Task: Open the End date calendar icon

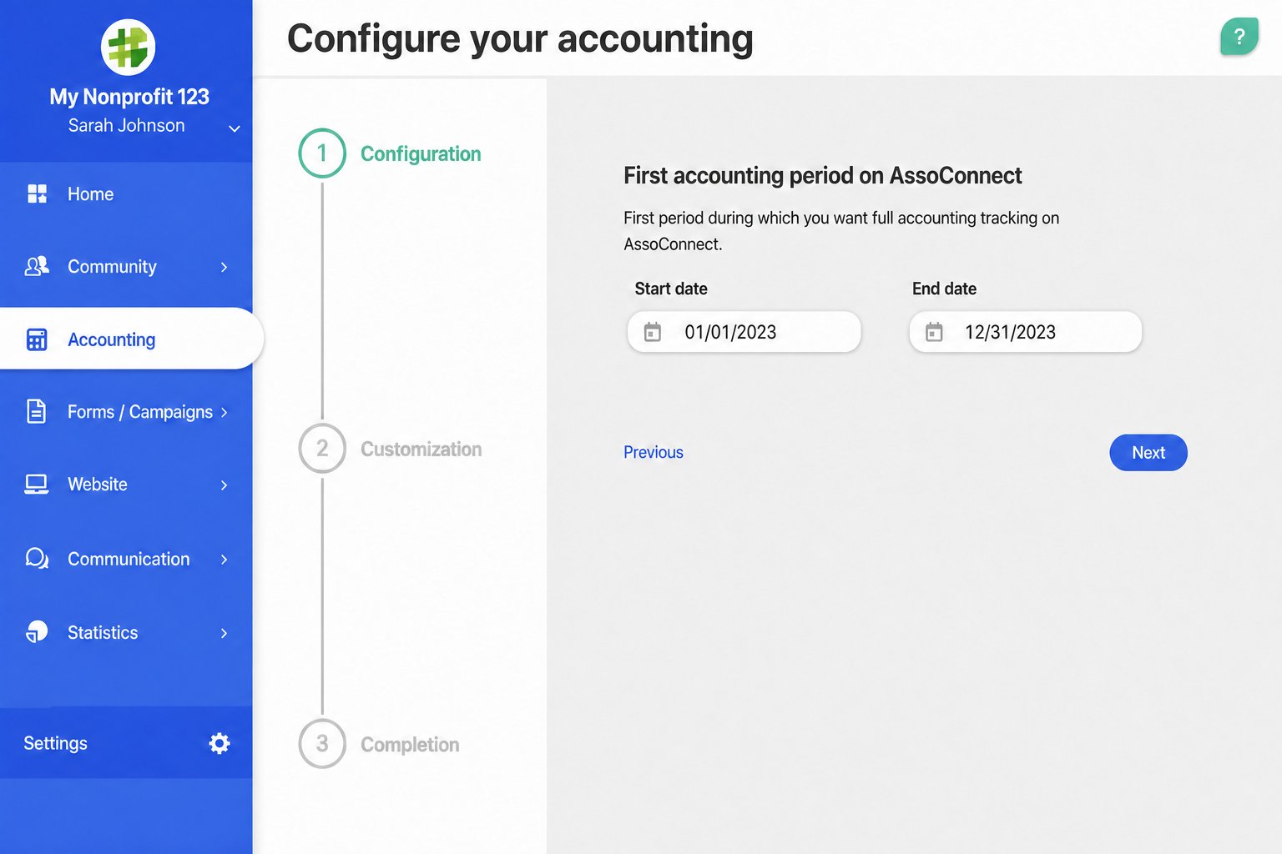Action: point(934,332)
